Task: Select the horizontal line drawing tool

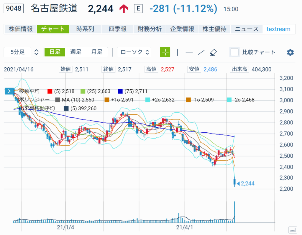Action: pyautogui.click(x=189, y=52)
